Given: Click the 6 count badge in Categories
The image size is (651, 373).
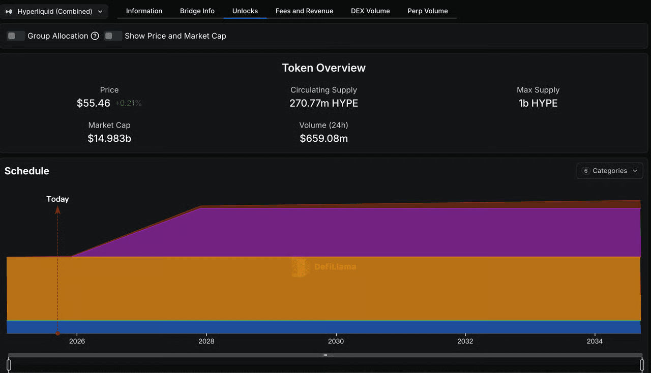Looking at the screenshot, I should [585, 171].
